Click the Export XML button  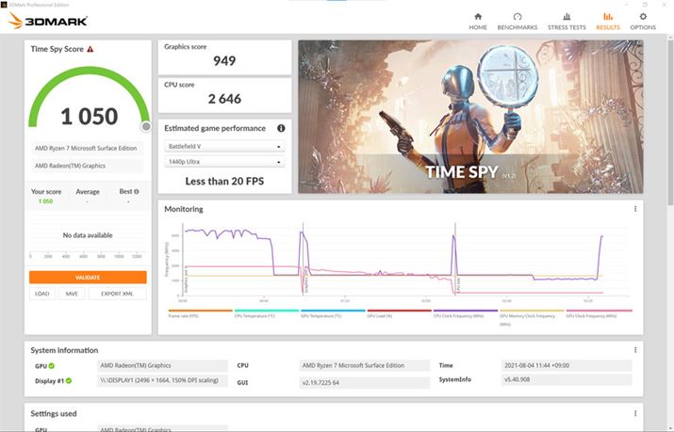[117, 294]
